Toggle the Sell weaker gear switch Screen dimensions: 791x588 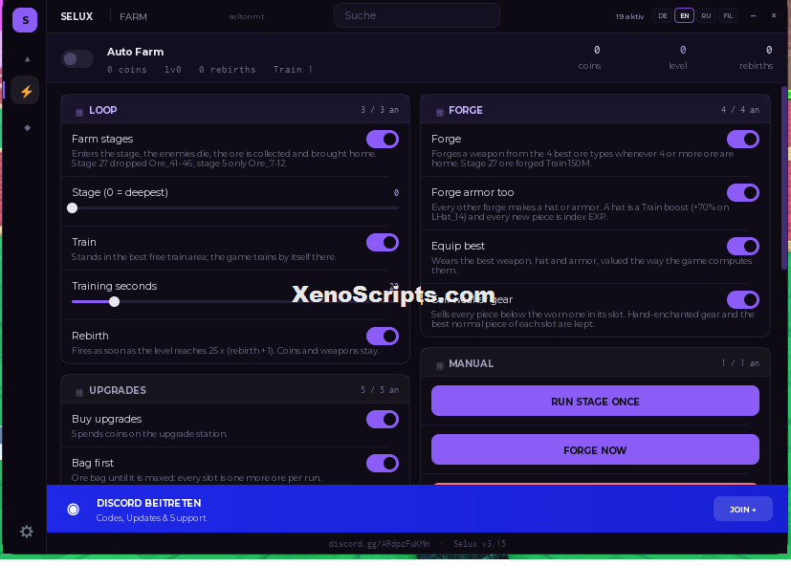742,299
